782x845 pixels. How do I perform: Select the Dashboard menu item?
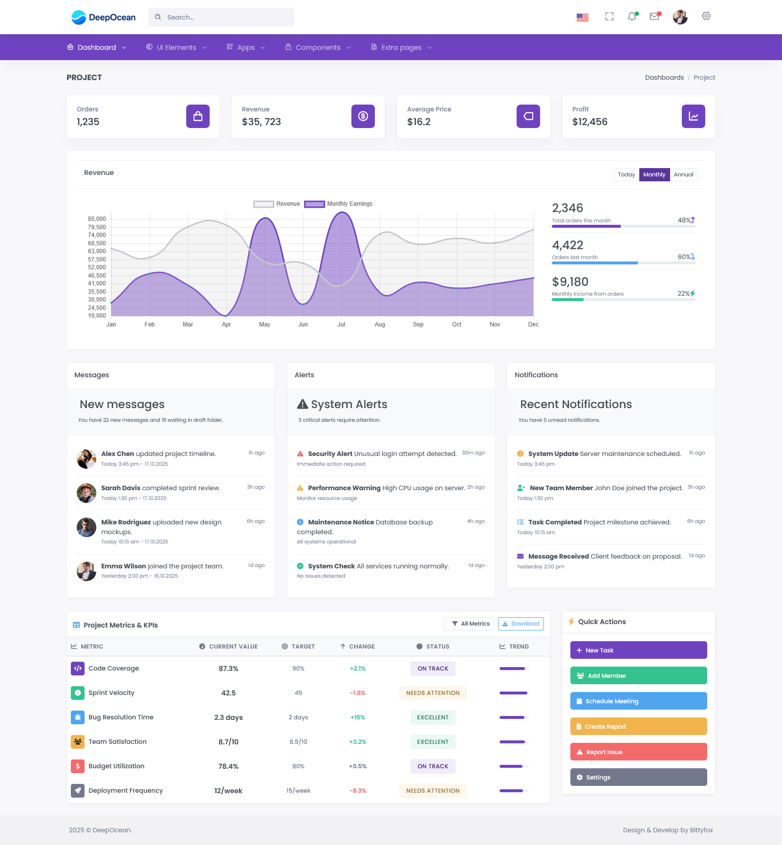click(x=96, y=47)
